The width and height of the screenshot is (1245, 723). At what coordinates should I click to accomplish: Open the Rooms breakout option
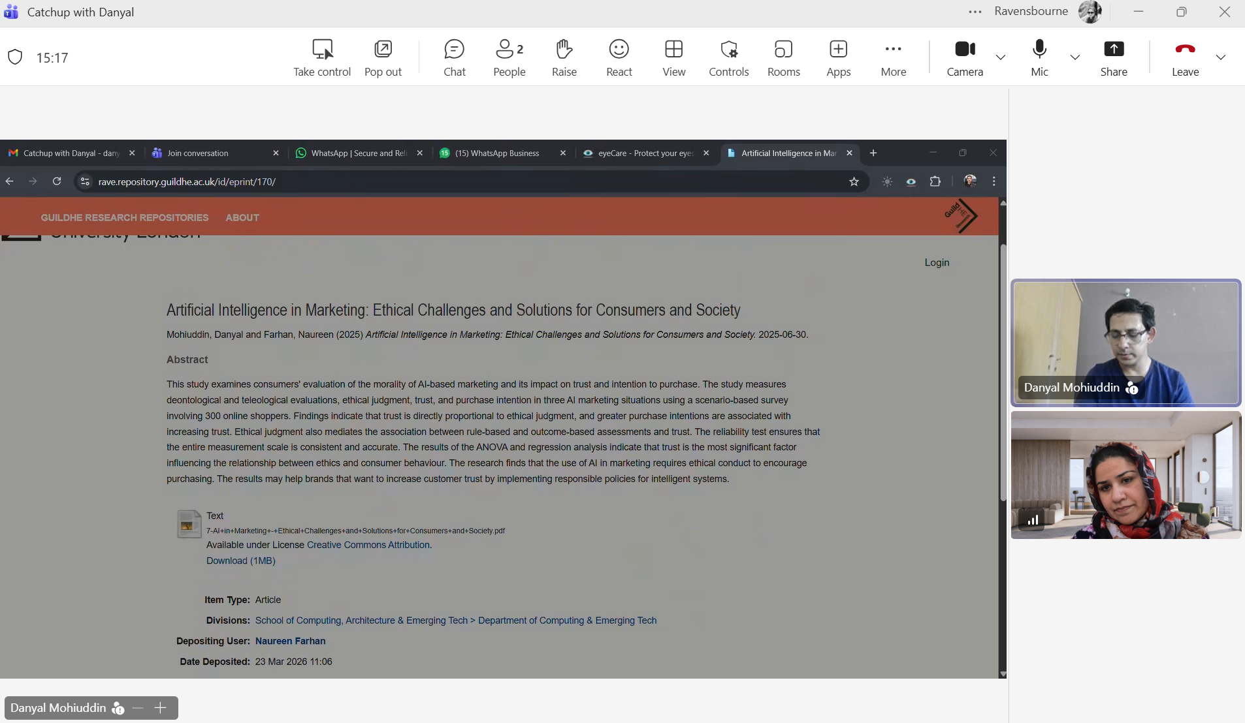784,57
